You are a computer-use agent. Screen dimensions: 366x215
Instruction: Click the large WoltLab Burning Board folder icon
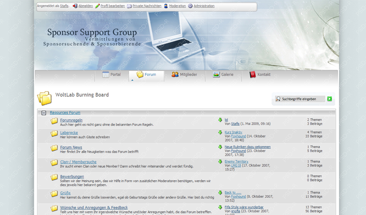[44, 98]
